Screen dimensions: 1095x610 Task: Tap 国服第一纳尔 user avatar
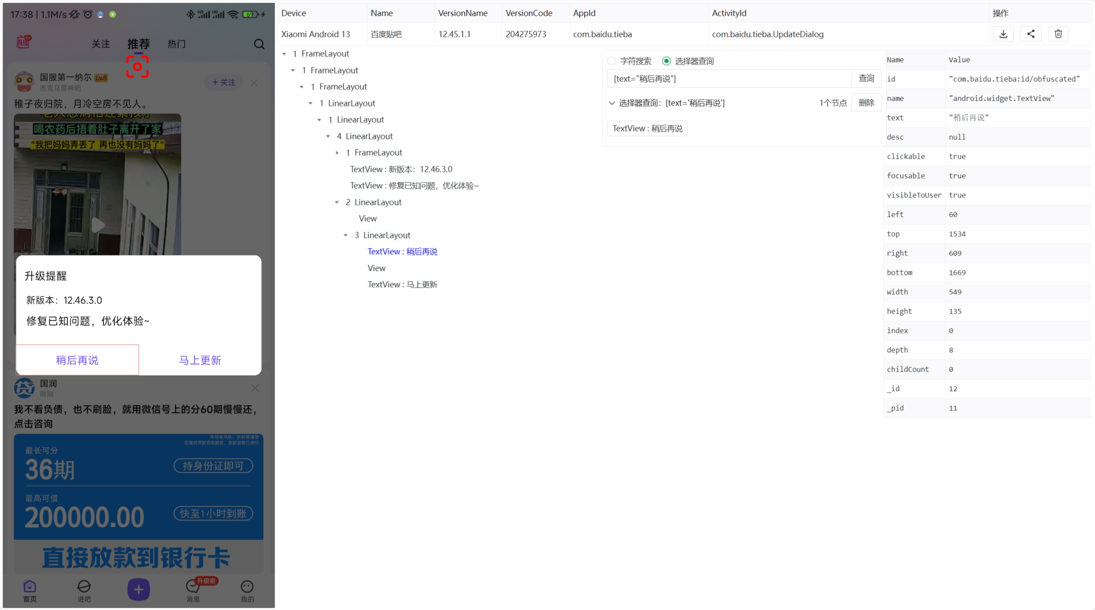tap(24, 82)
